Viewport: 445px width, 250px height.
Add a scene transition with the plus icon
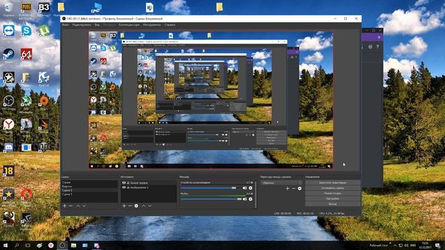point(287,188)
